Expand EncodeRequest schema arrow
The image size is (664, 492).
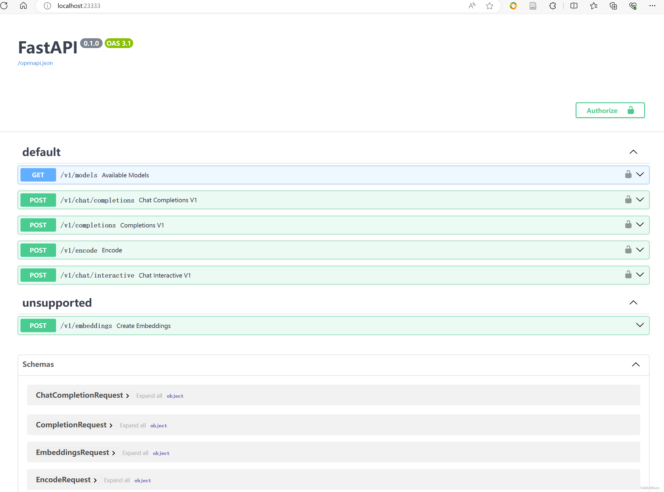click(95, 480)
